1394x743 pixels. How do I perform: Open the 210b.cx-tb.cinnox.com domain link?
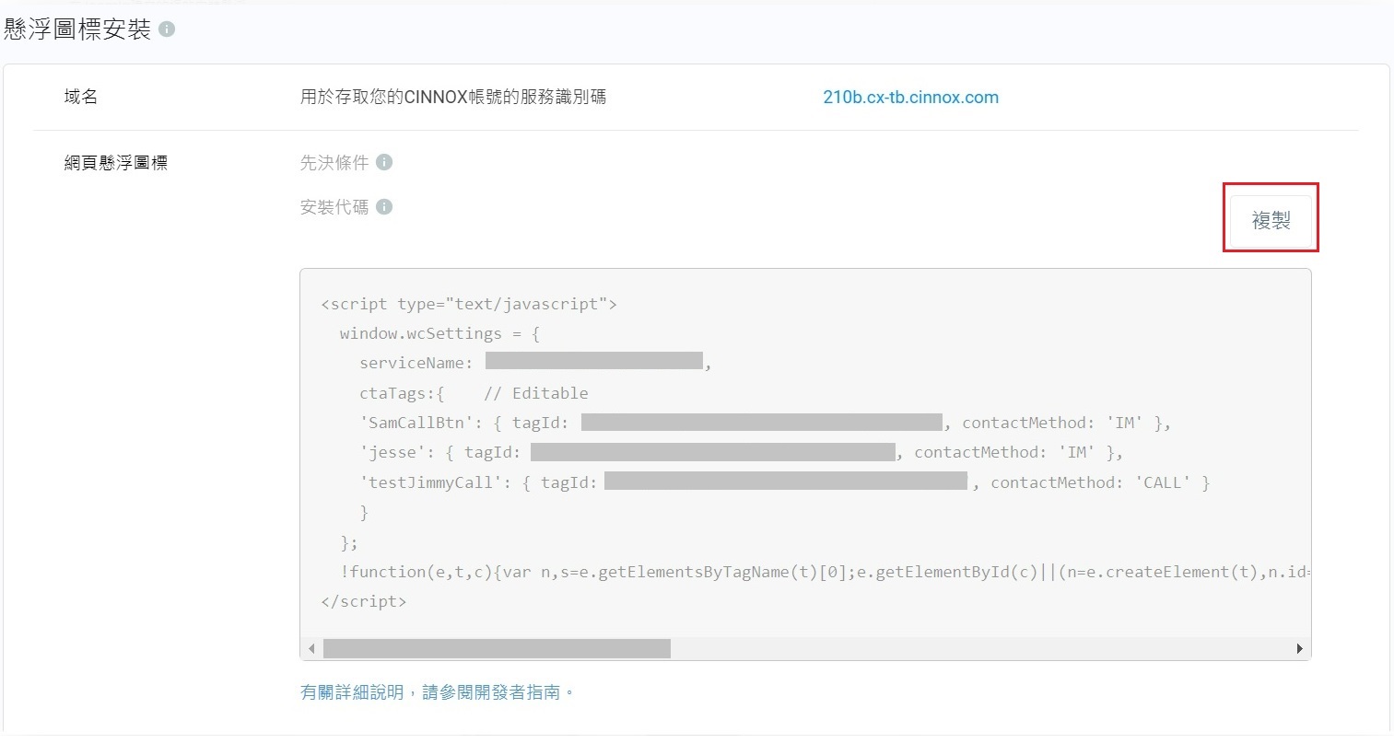click(x=910, y=98)
